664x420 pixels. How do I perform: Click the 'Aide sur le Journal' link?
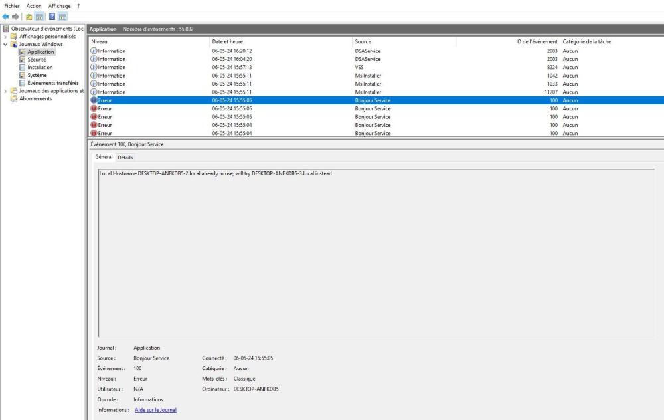coord(155,410)
